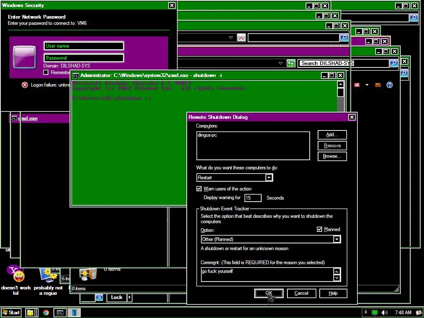
Task: Click the small icon beside cmd.exe purple entry
Action: [x=14, y=118]
